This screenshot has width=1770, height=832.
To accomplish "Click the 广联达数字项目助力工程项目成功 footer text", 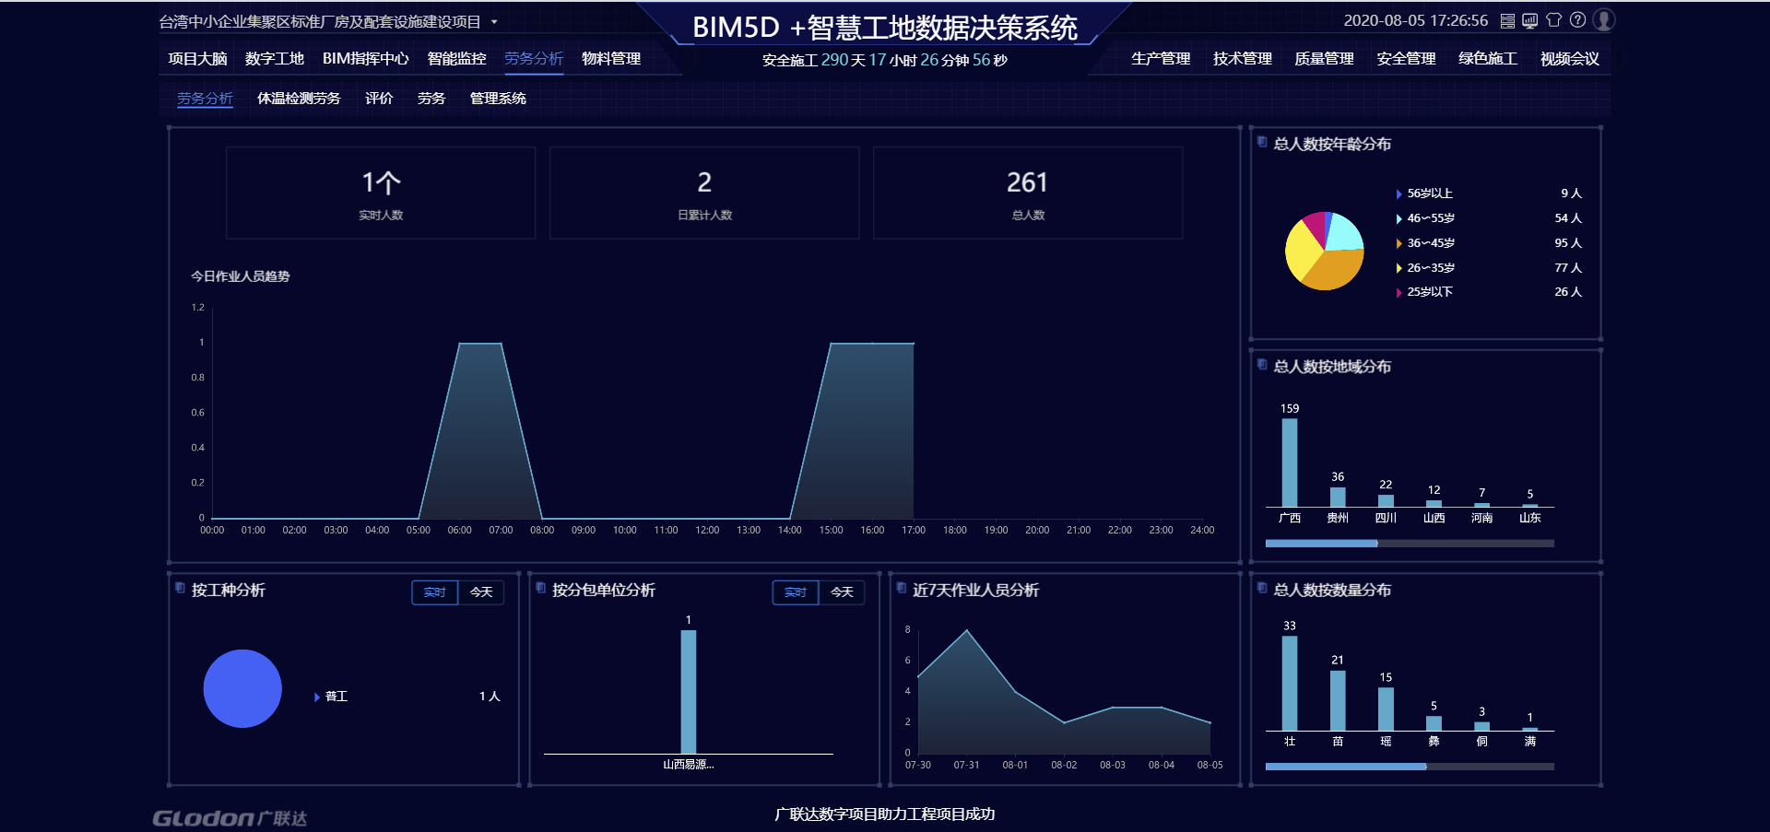I will 885,814.
